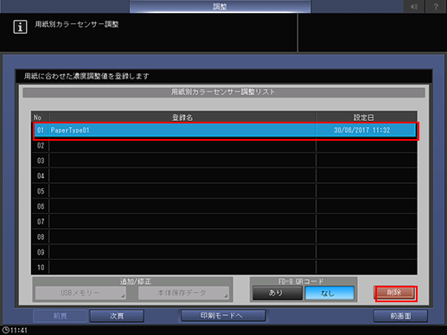Open help with the question mark icon

[x=436, y=6]
